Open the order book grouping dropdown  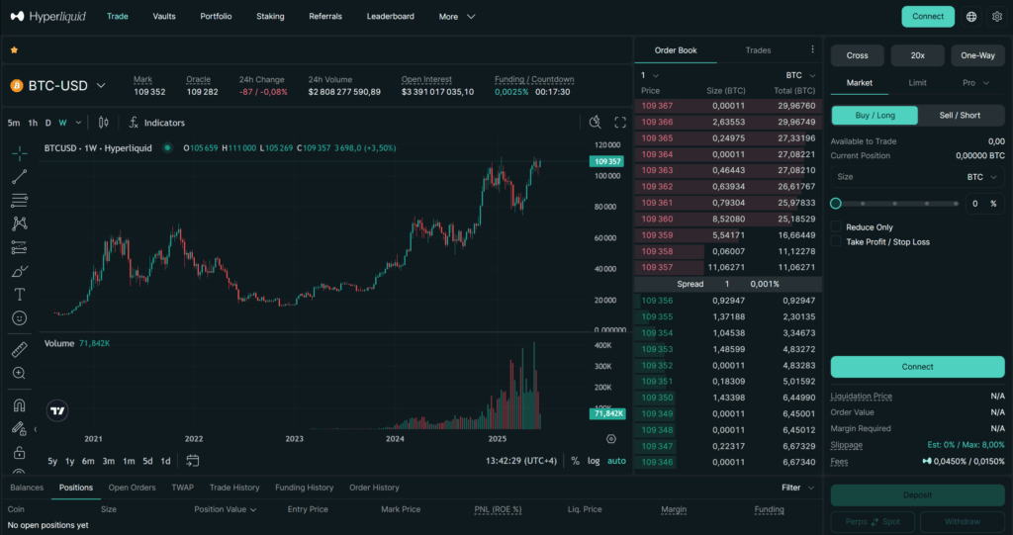coord(649,75)
